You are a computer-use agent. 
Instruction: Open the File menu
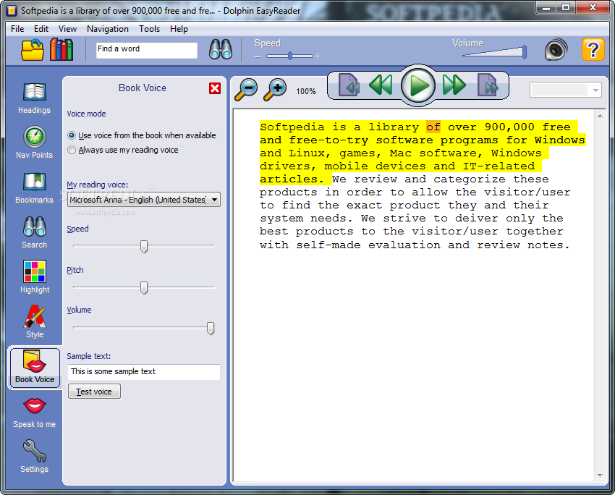pyautogui.click(x=17, y=29)
